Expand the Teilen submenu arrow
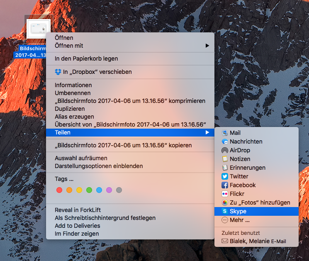This screenshot has height=261, width=309. click(207, 132)
